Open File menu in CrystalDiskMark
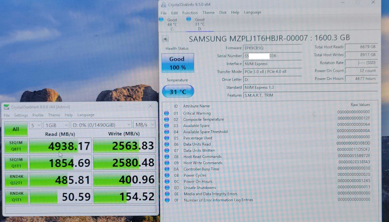389x222 pixels. 7,116
